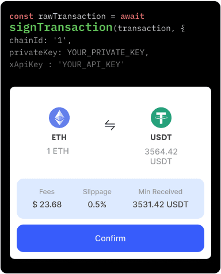Select the bold ETH token label
Screen dimensions: 221x274
coord(59,137)
